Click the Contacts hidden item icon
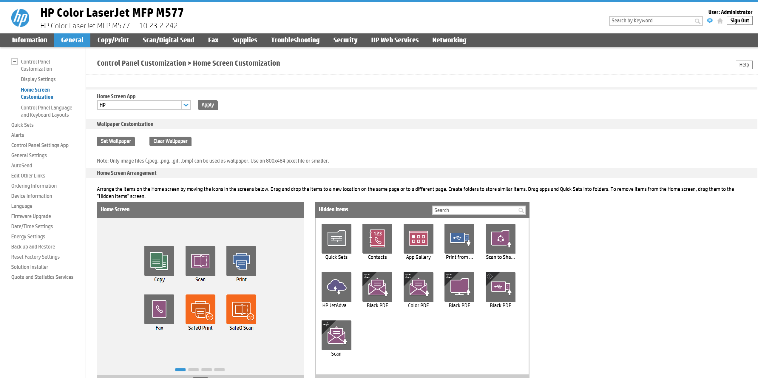Viewport: 758px width, 378px height. tap(377, 238)
